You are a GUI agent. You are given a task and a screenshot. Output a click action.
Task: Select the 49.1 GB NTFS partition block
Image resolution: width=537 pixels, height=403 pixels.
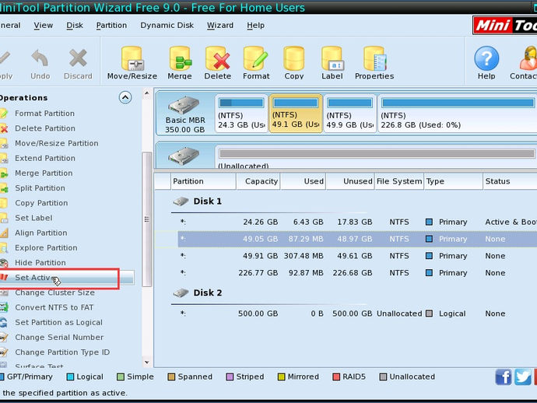click(296, 114)
